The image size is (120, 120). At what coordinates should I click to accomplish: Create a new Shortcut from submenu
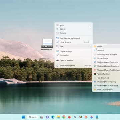pos(106,50)
